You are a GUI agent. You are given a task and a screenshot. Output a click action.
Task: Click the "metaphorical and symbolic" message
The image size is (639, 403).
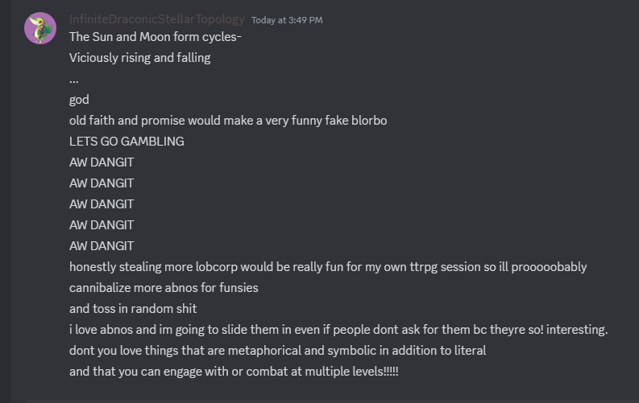pyautogui.click(x=277, y=351)
